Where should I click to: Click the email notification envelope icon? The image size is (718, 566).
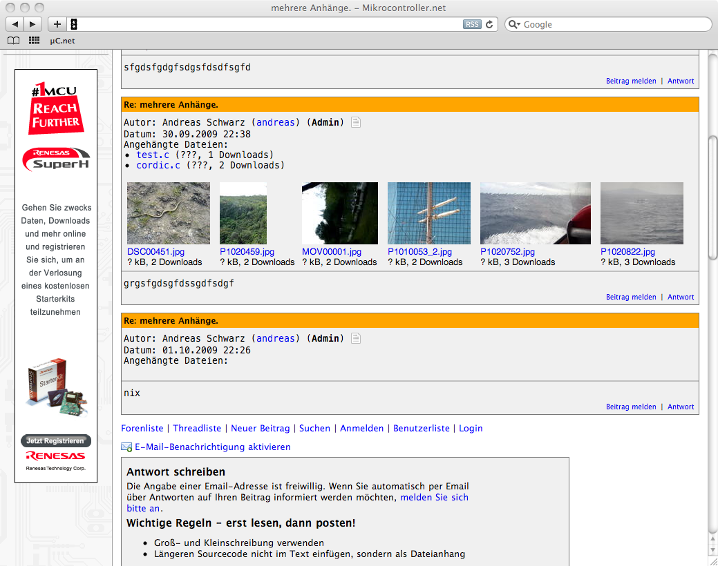coord(126,447)
